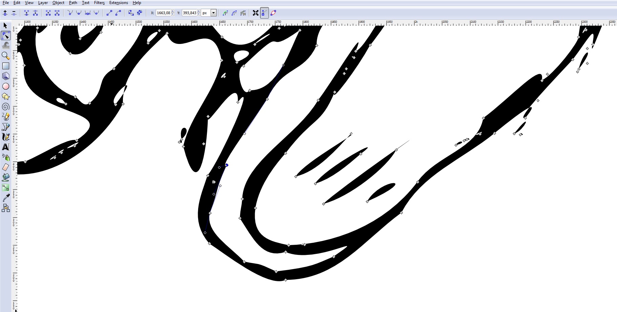Select the Selection arrow tool
The image size is (617, 312).
tap(5, 26)
